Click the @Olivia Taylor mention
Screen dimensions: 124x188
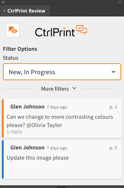tap(44, 125)
